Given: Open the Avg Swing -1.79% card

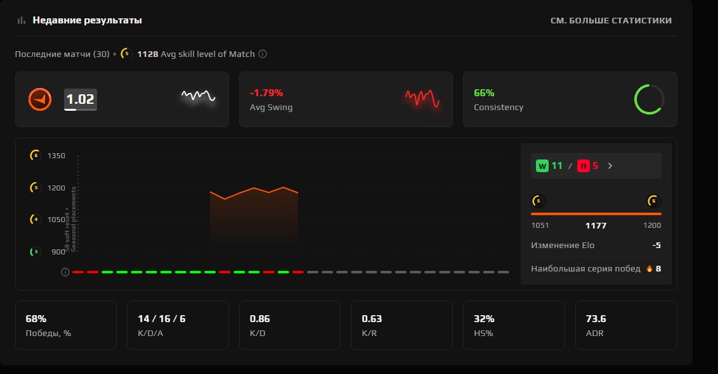Looking at the screenshot, I should point(346,99).
